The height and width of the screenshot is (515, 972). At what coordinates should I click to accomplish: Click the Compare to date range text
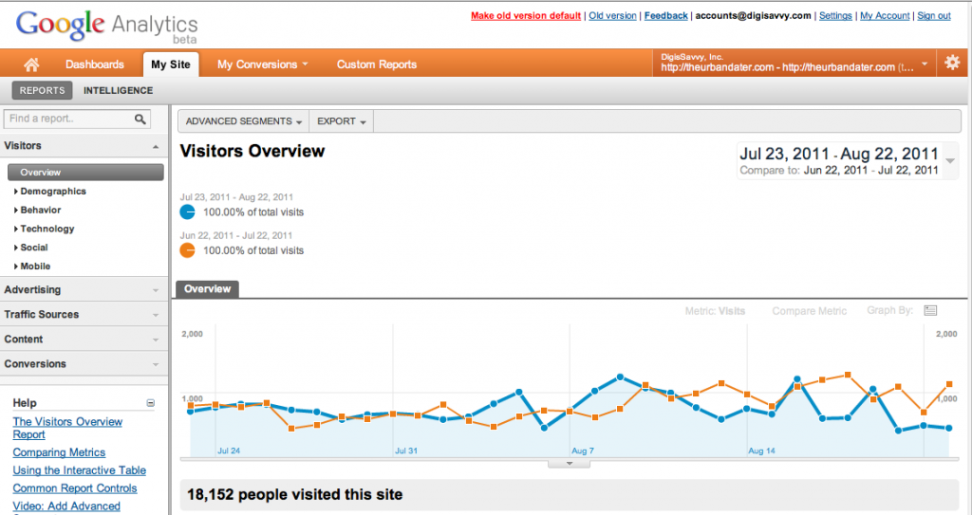coord(839,171)
